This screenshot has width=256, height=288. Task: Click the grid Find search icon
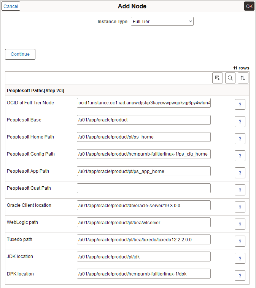pos(230,78)
